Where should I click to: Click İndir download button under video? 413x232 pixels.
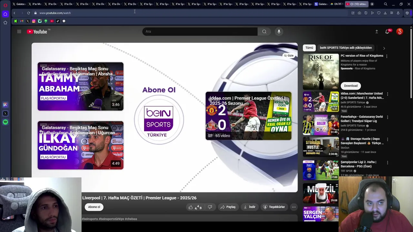coord(249,207)
